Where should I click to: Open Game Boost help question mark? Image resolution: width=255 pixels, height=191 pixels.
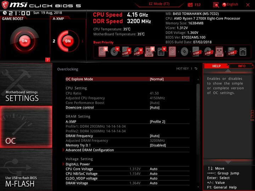click(47, 60)
